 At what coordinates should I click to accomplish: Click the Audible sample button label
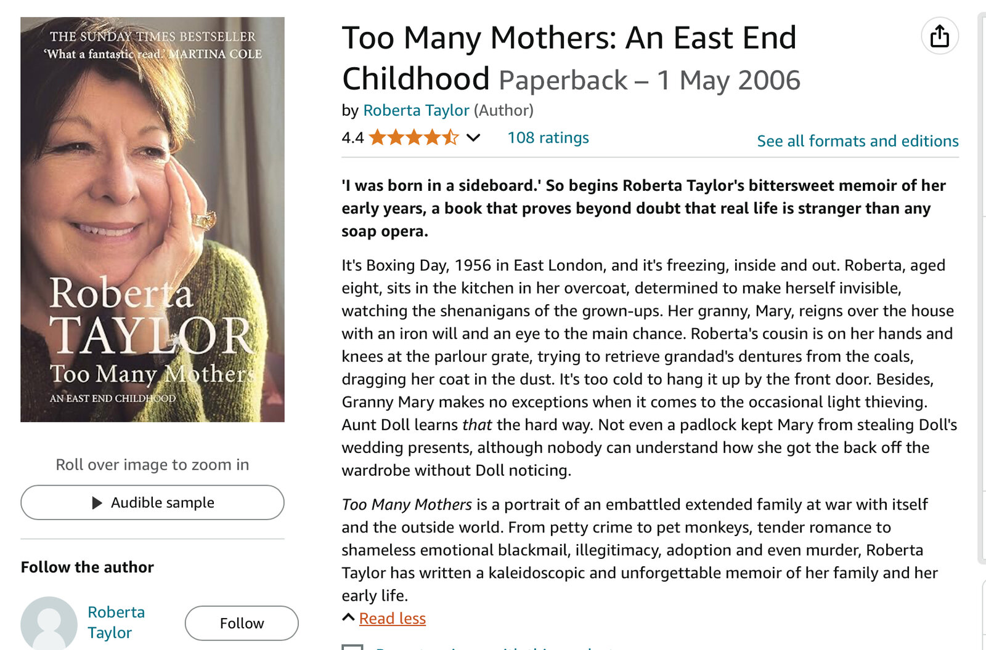click(x=163, y=503)
